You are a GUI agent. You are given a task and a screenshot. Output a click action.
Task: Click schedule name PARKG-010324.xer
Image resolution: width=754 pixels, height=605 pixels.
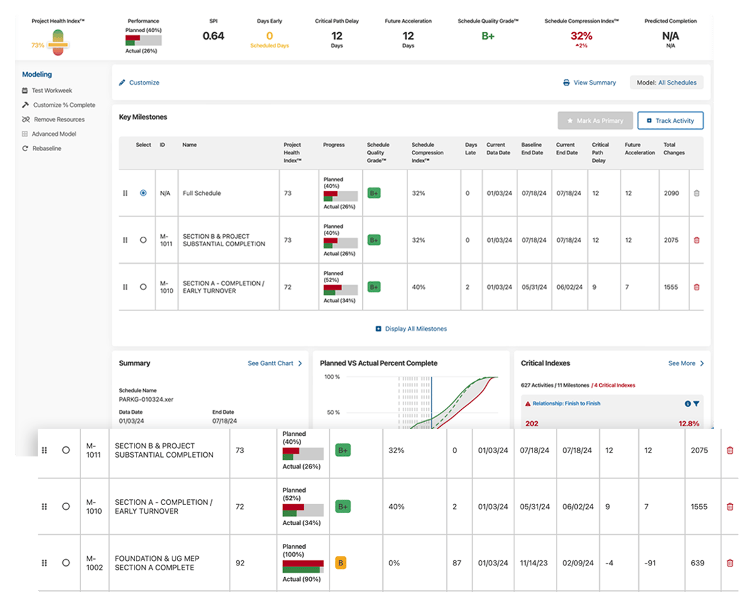coord(146,400)
